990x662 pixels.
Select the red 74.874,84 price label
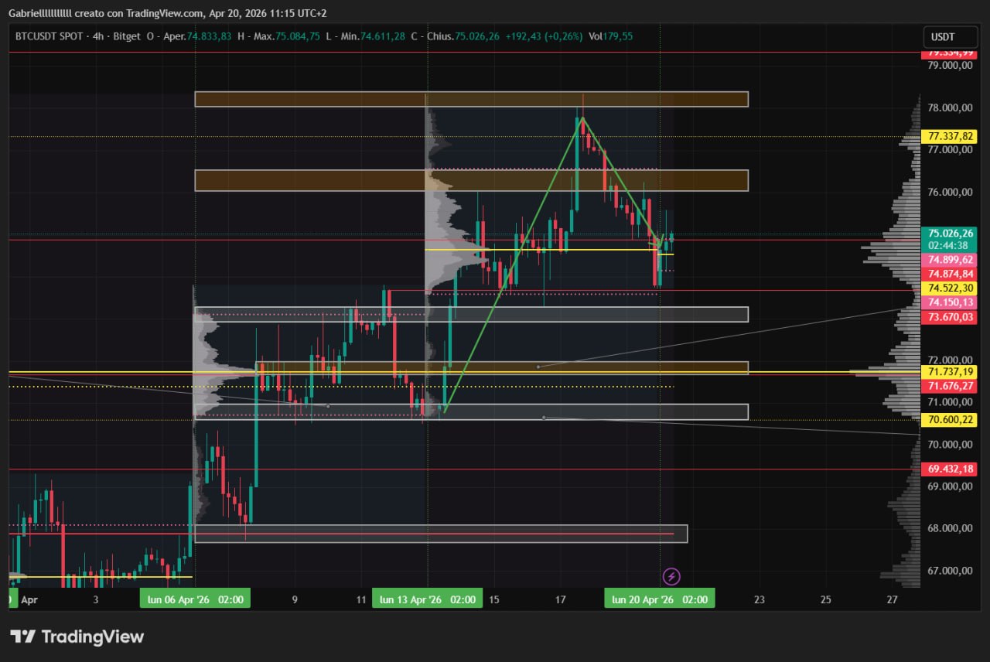[951, 274]
